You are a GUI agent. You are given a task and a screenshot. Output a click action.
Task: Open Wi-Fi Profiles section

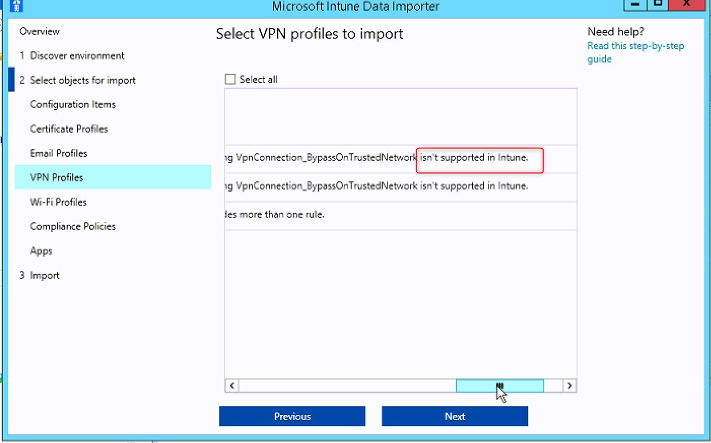(x=58, y=202)
